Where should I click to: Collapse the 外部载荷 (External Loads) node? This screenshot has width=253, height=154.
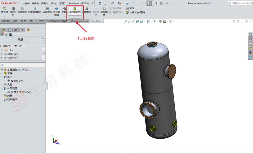pos(2,88)
